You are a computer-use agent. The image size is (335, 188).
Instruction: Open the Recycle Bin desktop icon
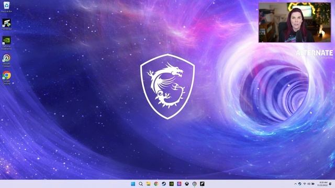pos(6,7)
